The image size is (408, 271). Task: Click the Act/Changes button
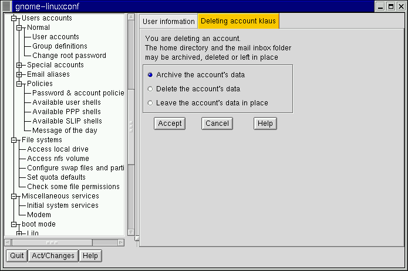[53, 256]
